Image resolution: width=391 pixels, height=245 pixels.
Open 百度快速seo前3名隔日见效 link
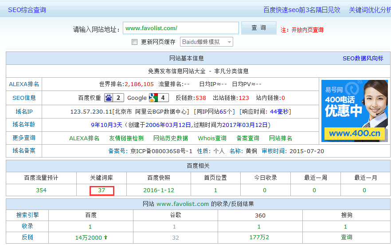pos(301,10)
